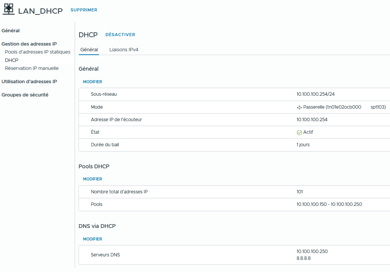This screenshot has height=272, width=390.
Task: Delete the network using SUPPRIMER
Action: point(84,10)
